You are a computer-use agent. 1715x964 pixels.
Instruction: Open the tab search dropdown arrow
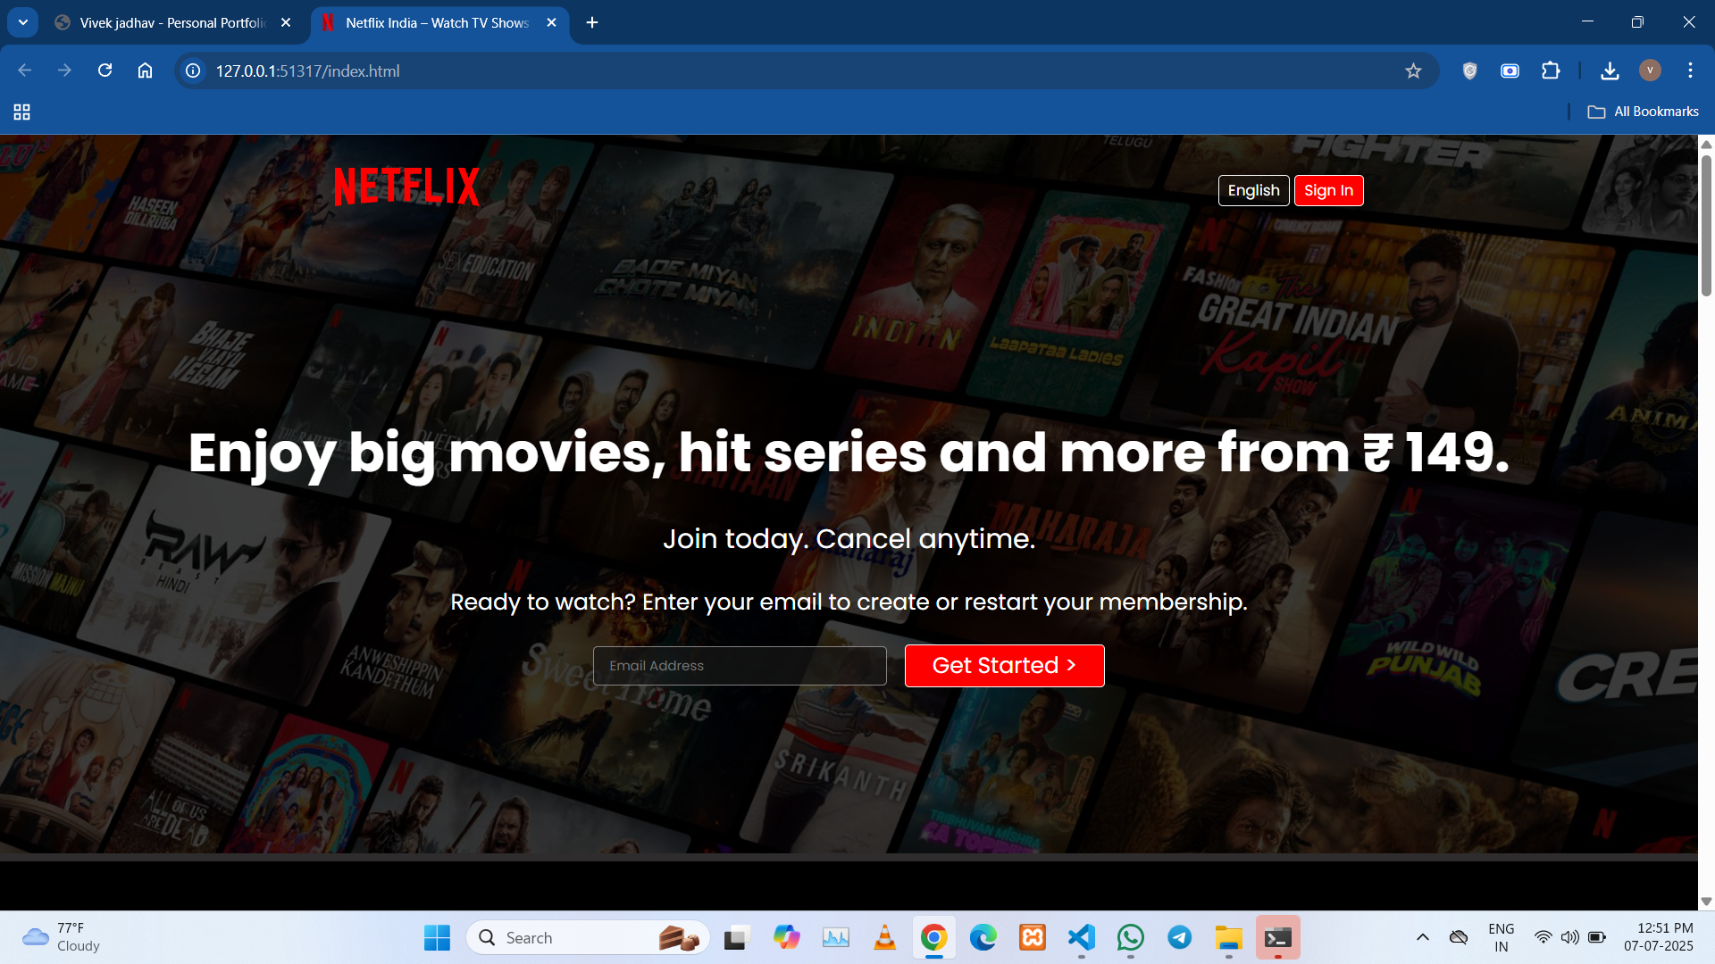click(23, 22)
